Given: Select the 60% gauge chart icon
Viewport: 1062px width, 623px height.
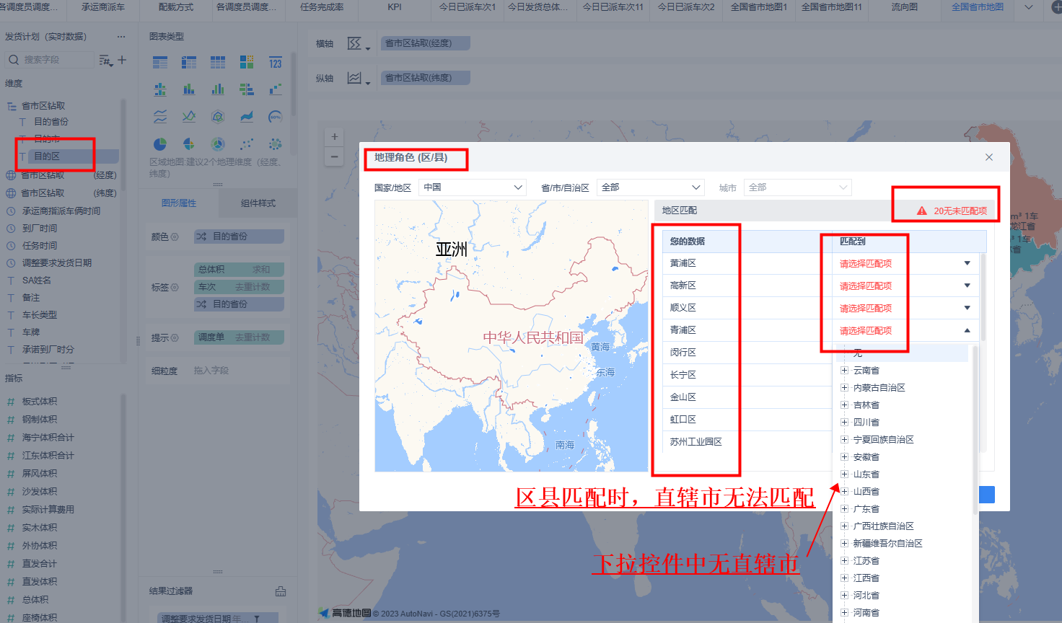Looking at the screenshot, I should coord(276,117).
